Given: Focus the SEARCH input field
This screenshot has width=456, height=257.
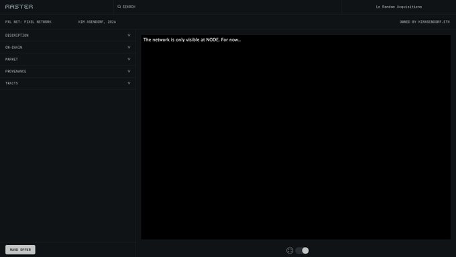Looking at the screenshot, I should click(x=227, y=7).
